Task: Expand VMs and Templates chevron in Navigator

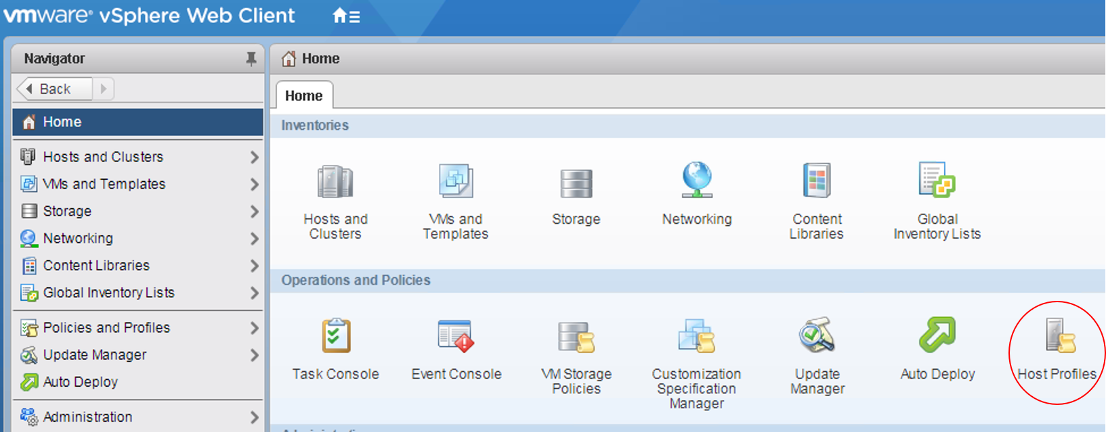Action: click(254, 184)
